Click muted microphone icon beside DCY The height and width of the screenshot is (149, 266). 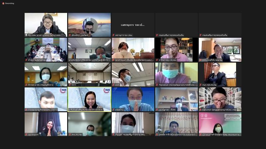pyautogui.click(x=70, y=85)
